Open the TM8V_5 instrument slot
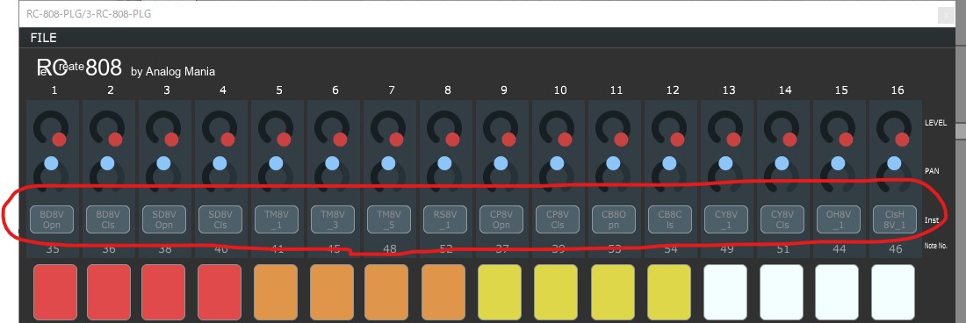Image resolution: width=966 pixels, height=323 pixels. [x=389, y=219]
